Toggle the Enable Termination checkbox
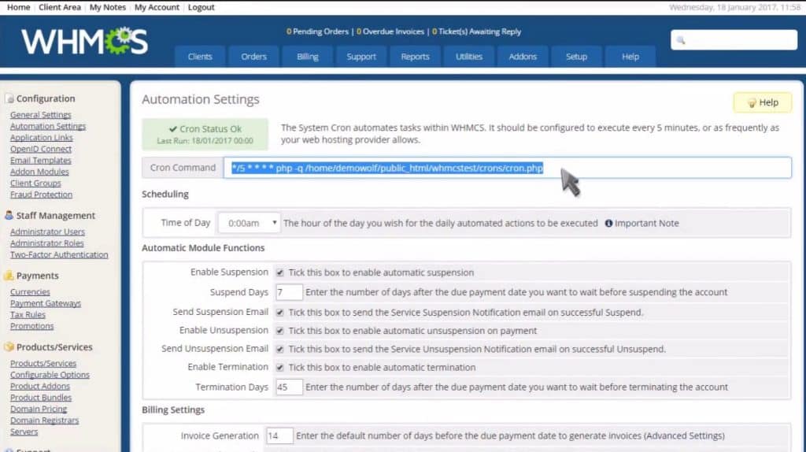The width and height of the screenshot is (806, 452). (x=279, y=367)
